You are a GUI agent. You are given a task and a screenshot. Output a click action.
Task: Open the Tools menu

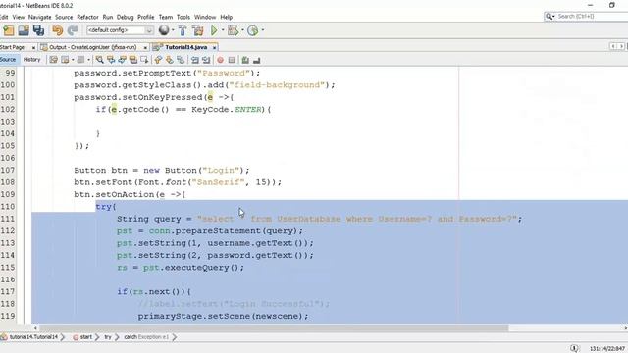(183, 17)
